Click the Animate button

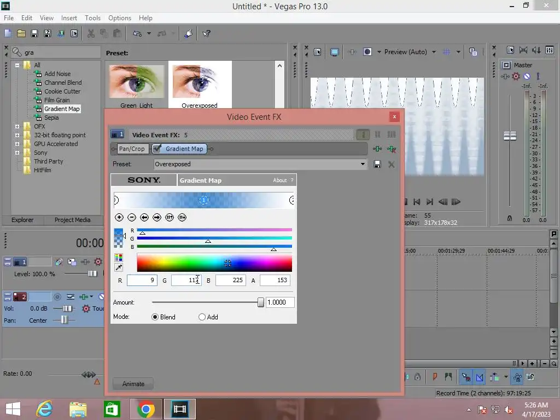(133, 384)
